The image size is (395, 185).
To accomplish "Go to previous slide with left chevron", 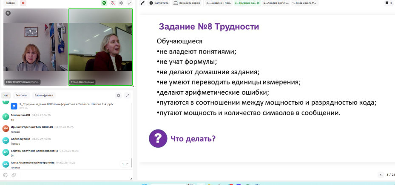I will pos(381,174).
